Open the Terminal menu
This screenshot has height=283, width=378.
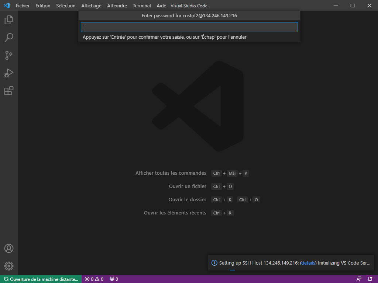tap(142, 6)
